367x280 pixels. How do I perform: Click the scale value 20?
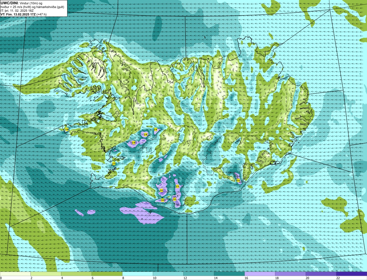[x=307, y=278]
